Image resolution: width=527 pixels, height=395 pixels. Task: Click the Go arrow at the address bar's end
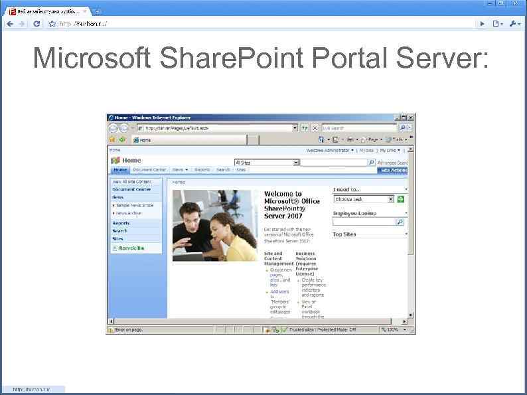(483, 24)
